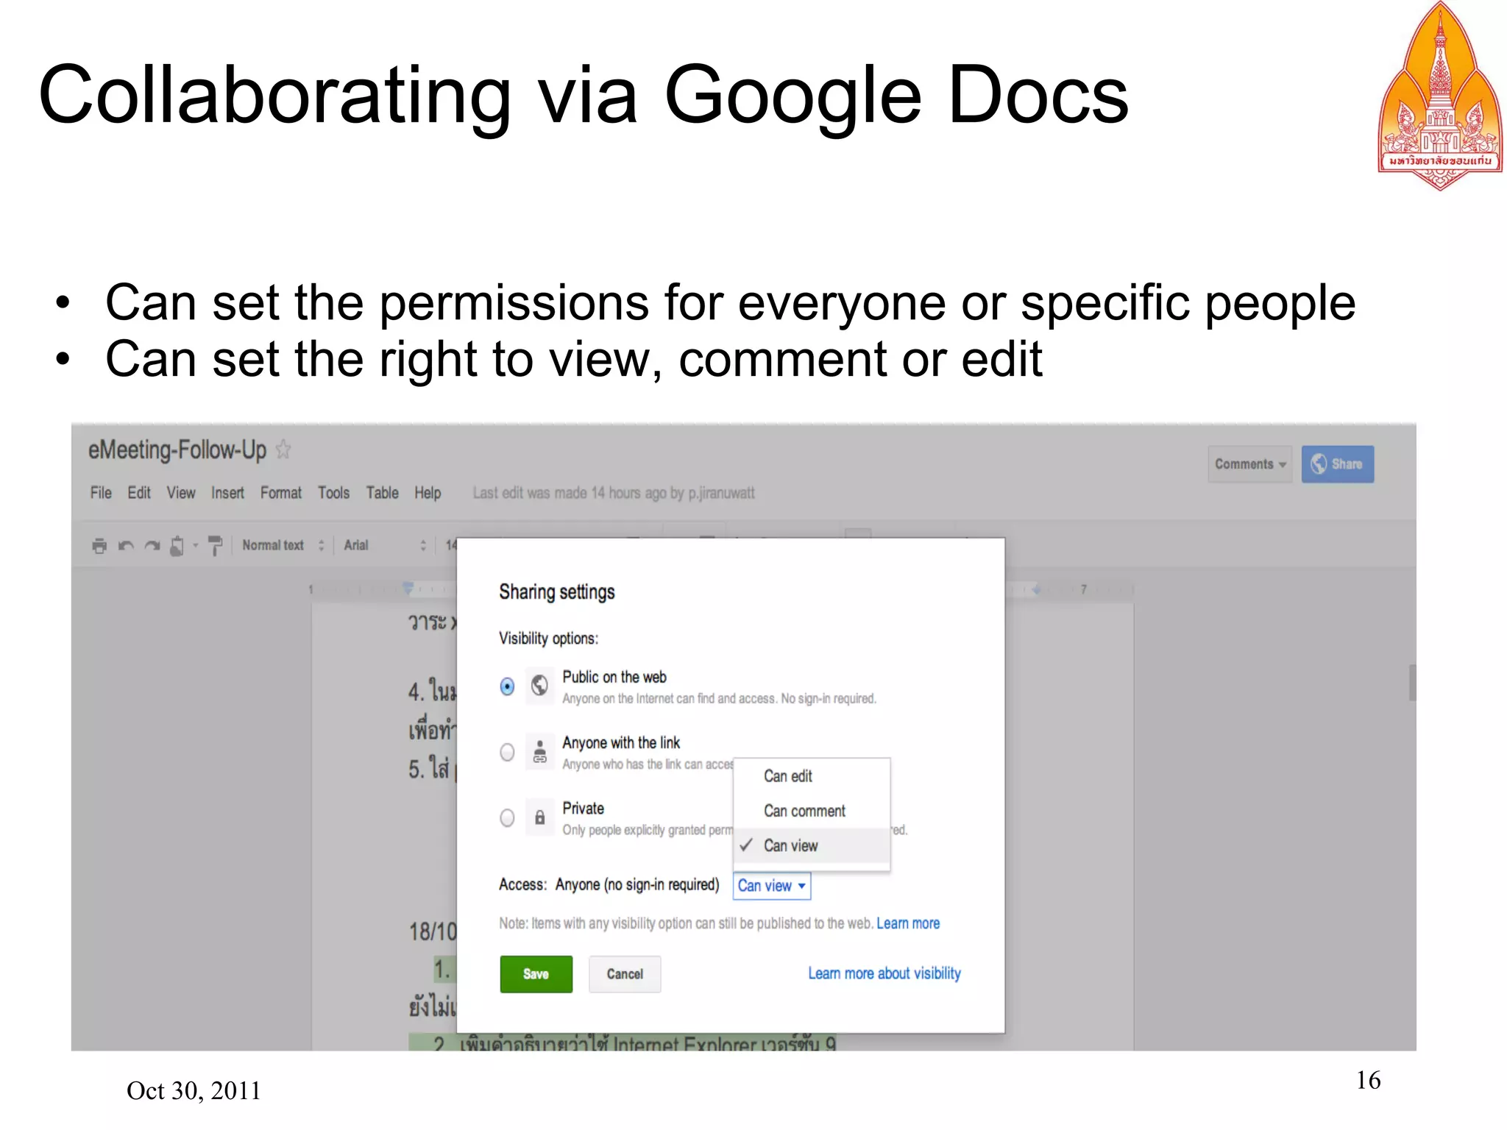Open the Edit menu
Image resolution: width=1507 pixels, height=1130 pixels.
pyautogui.click(x=139, y=493)
